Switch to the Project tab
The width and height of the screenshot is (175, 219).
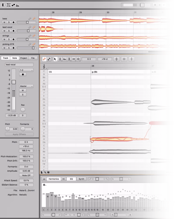23,58
